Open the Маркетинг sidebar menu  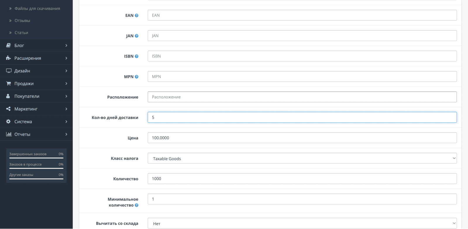point(36,109)
